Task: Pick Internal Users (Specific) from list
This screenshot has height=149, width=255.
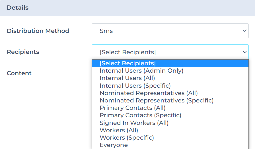Action: pyautogui.click(x=135, y=86)
